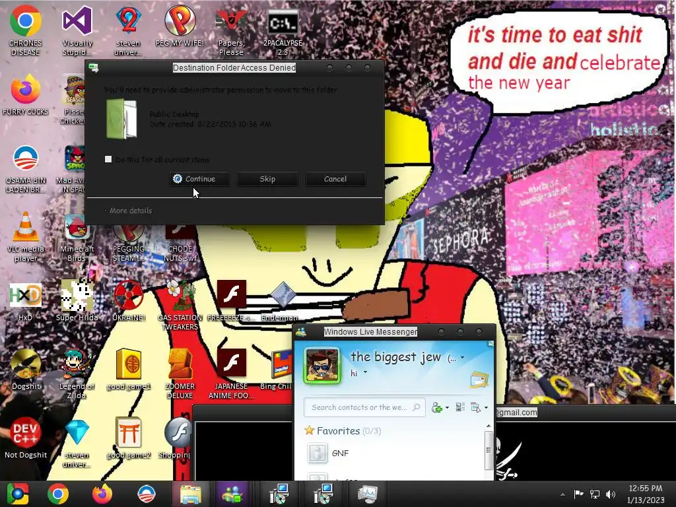
Task: Click the Search contacts field in Messenger
Action: point(364,407)
